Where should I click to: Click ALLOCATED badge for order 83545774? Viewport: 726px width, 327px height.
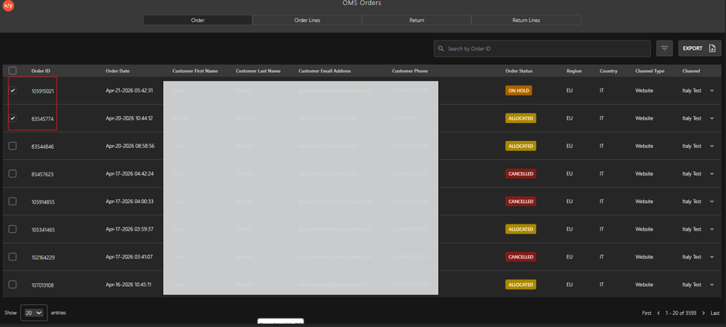(x=520, y=118)
